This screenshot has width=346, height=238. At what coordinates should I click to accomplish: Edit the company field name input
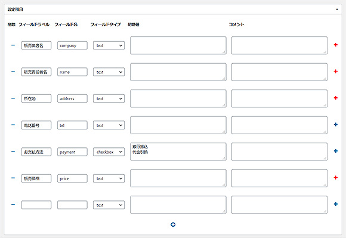(72, 45)
